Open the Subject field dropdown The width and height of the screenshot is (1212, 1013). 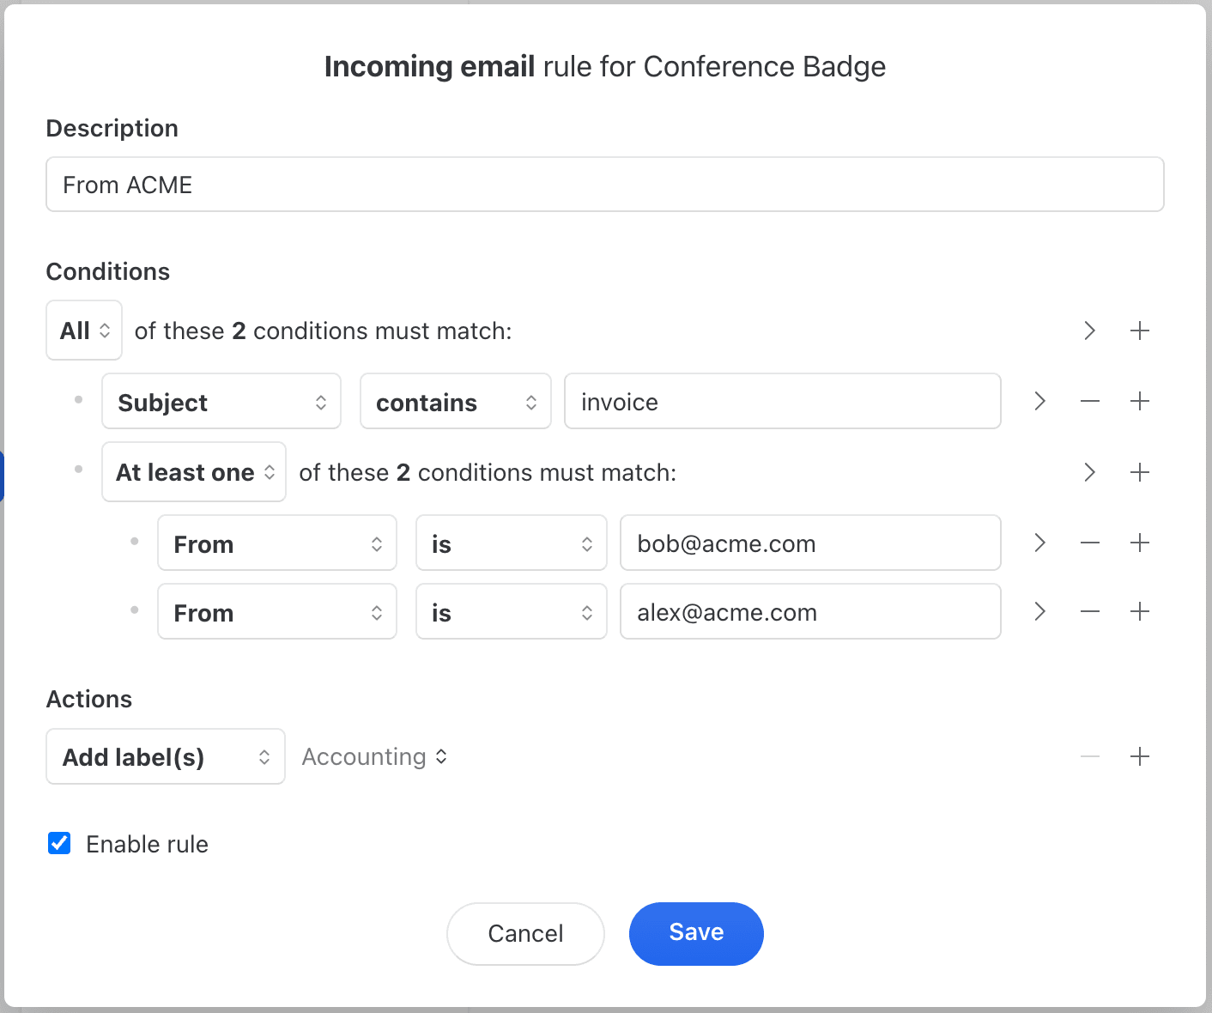point(221,402)
